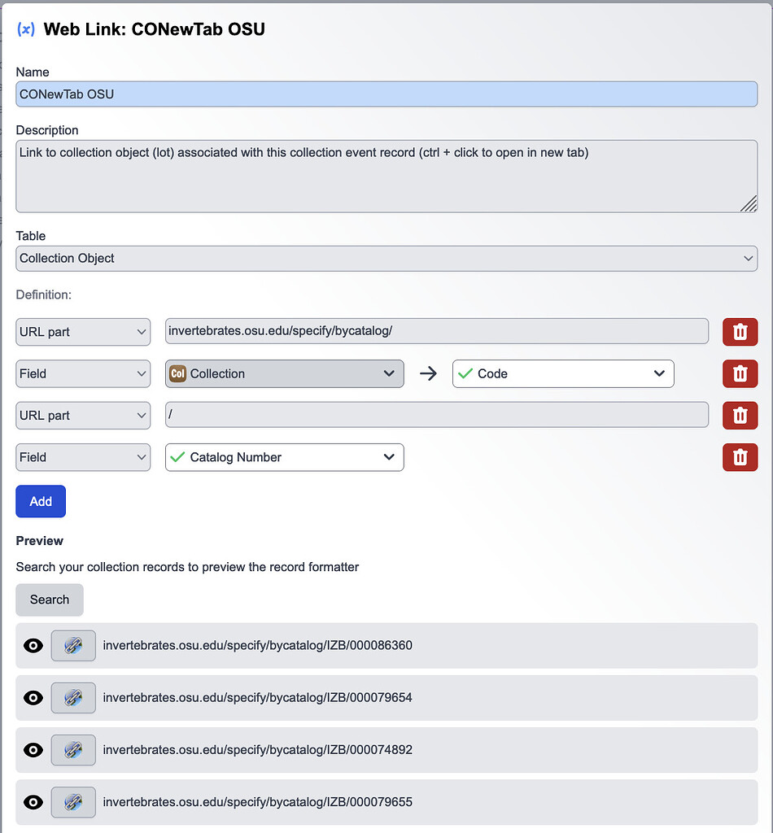
Task: Click the eye icon for record 000086360
Action: pos(33,645)
